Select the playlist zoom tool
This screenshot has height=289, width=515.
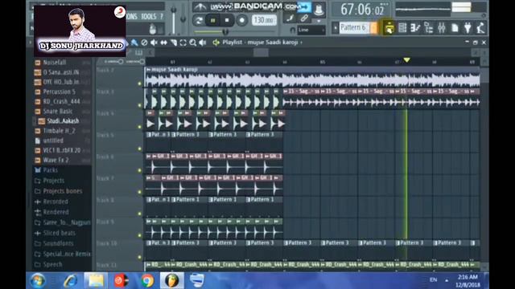click(x=193, y=43)
